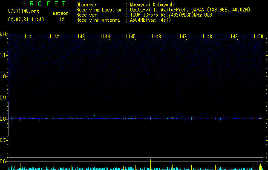Click the 1.0 frequency axis label
This screenshot has height=170, width=268.
(x=3, y=76)
